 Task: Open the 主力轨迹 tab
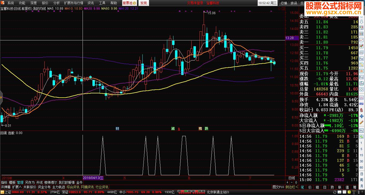click(x=59, y=187)
